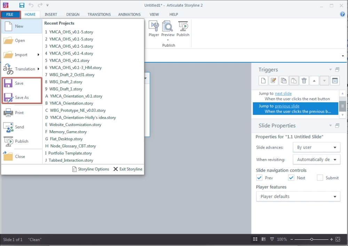Click the Save icon in quick access toolbar
Viewport: 348px width, 246px height.
pos(22,5)
